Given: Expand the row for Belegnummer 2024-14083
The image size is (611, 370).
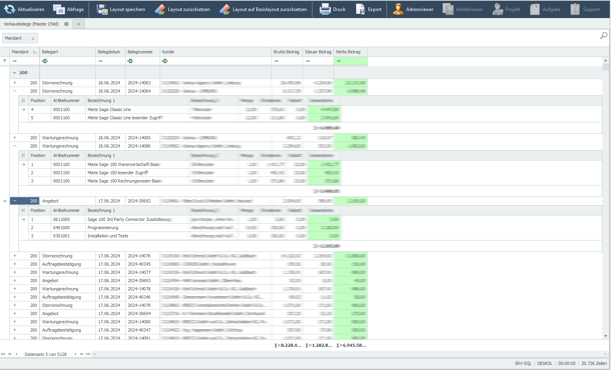Looking at the screenshot, I should coord(15,83).
